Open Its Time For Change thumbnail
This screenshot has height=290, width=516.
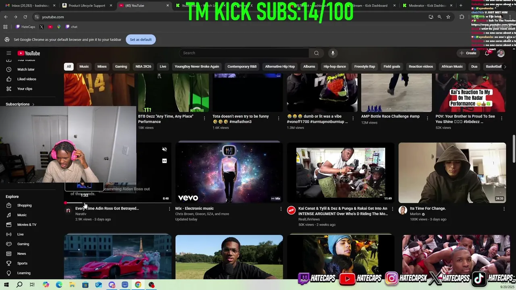click(x=452, y=172)
